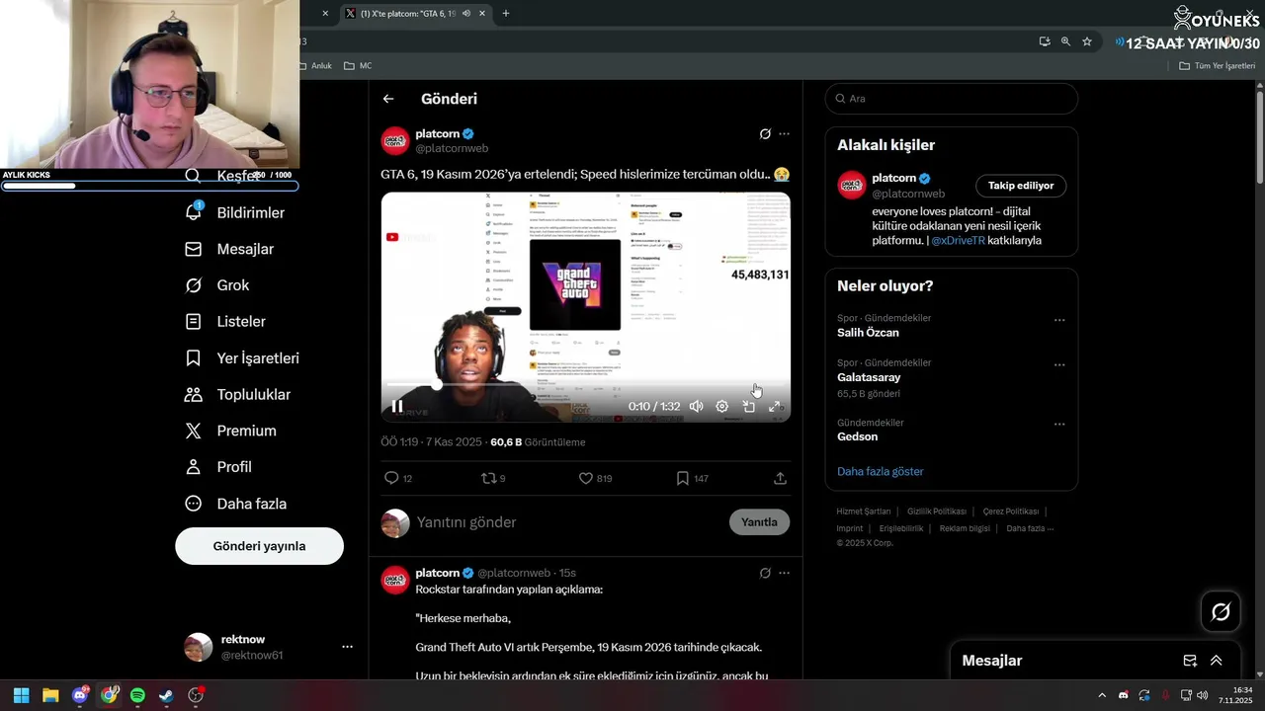
Task: Click Grok icon on the main platcorn post
Action: pos(765,134)
